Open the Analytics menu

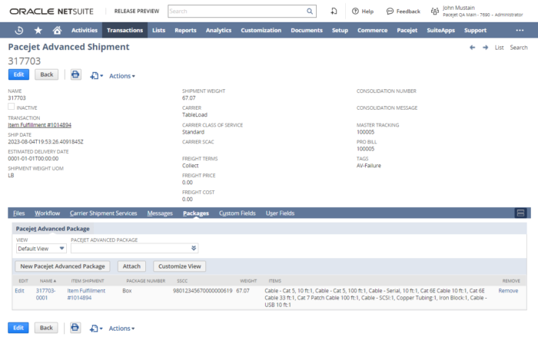pos(218,30)
